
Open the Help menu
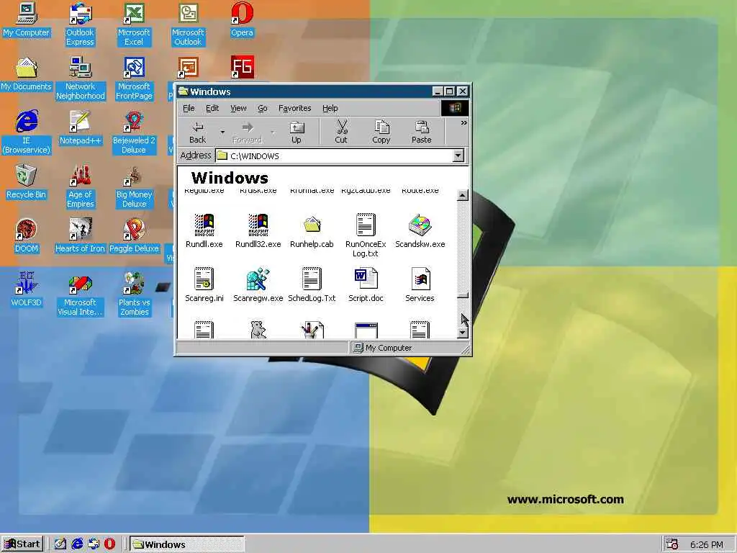coord(330,108)
